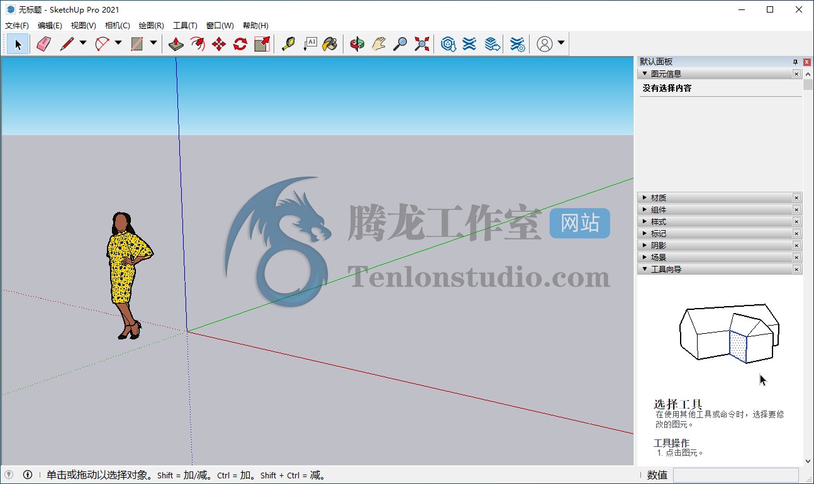Click the info circle icon in status bar
The height and width of the screenshot is (484, 814).
pyautogui.click(x=28, y=475)
